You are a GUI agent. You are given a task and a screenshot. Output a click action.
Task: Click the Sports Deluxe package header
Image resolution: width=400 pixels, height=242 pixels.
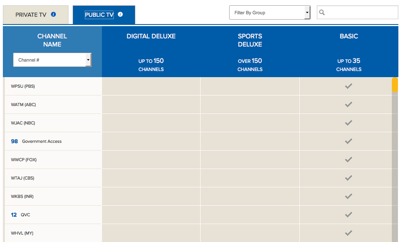[x=250, y=40]
